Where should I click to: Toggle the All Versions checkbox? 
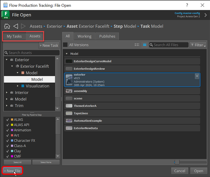coord(65,45)
